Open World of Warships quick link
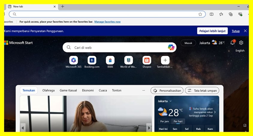The image size is (253, 136). (x=128, y=62)
